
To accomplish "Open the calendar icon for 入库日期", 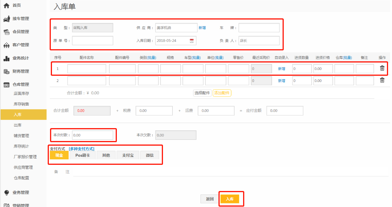I will click(x=192, y=41).
